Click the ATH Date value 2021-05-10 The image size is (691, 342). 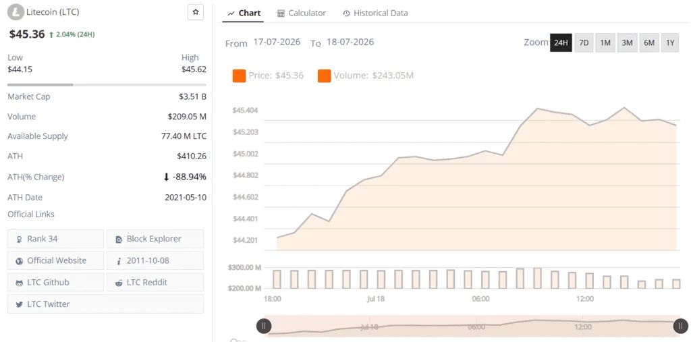186,198
